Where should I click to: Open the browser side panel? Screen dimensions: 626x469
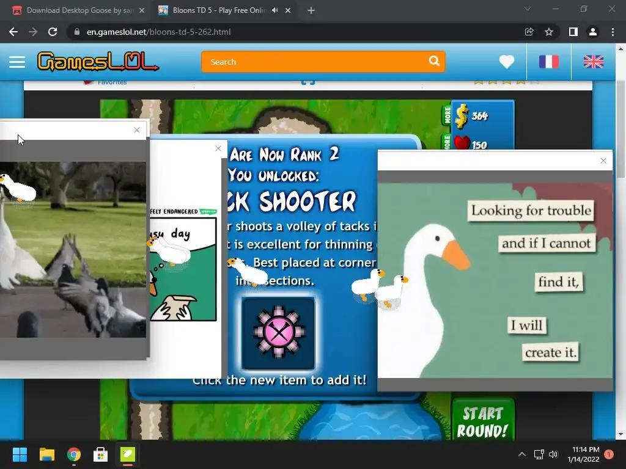coord(573,32)
